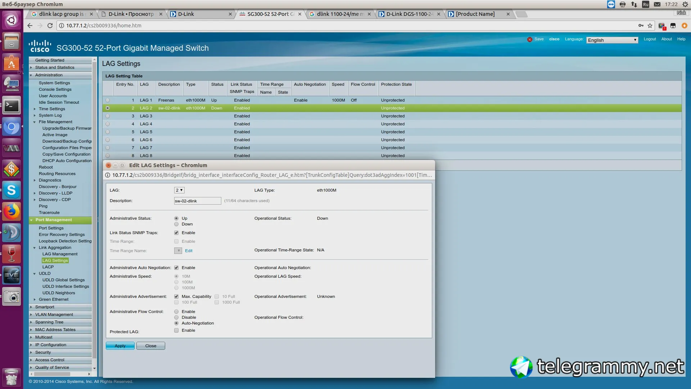Click the Description text field
The image size is (691, 389).
(x=197, y=201)
